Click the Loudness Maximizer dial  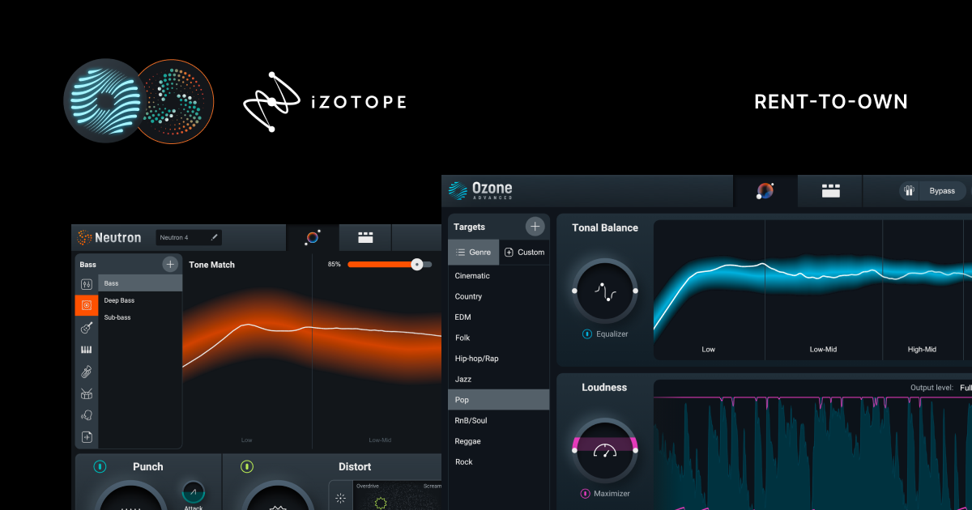coord(605,450)
